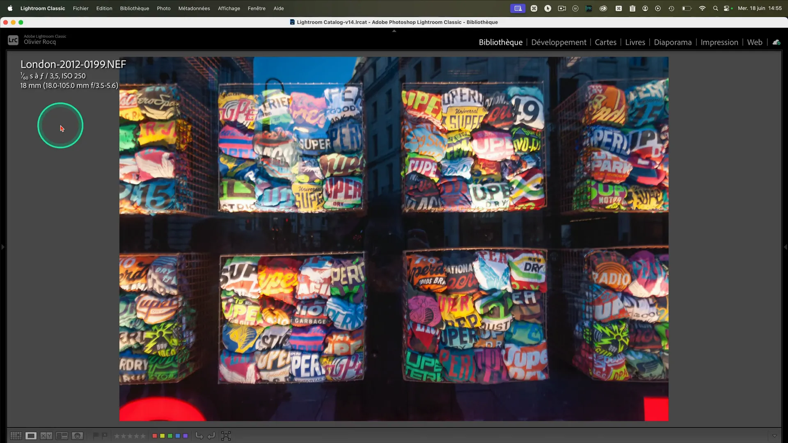Apply red color label

click(155, 436)
